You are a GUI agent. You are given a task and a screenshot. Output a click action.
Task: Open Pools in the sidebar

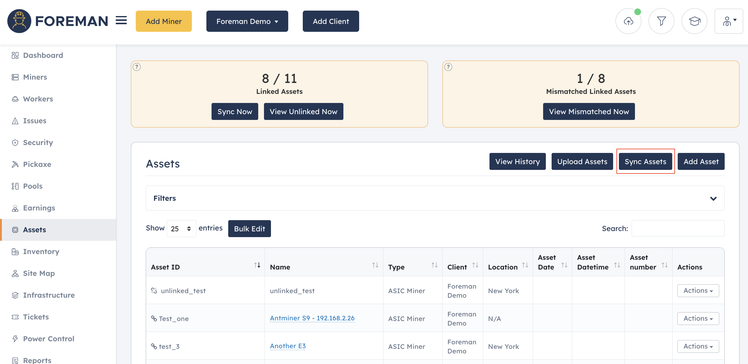(58, 186)
